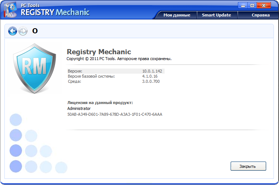Select the license key starting 50AB-A349

click(115, 114)
